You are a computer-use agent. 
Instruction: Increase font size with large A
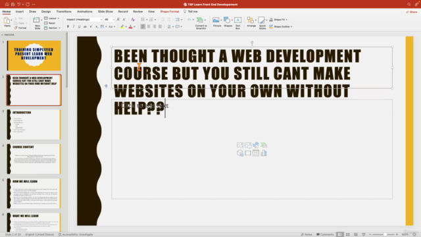pos(118,19)
